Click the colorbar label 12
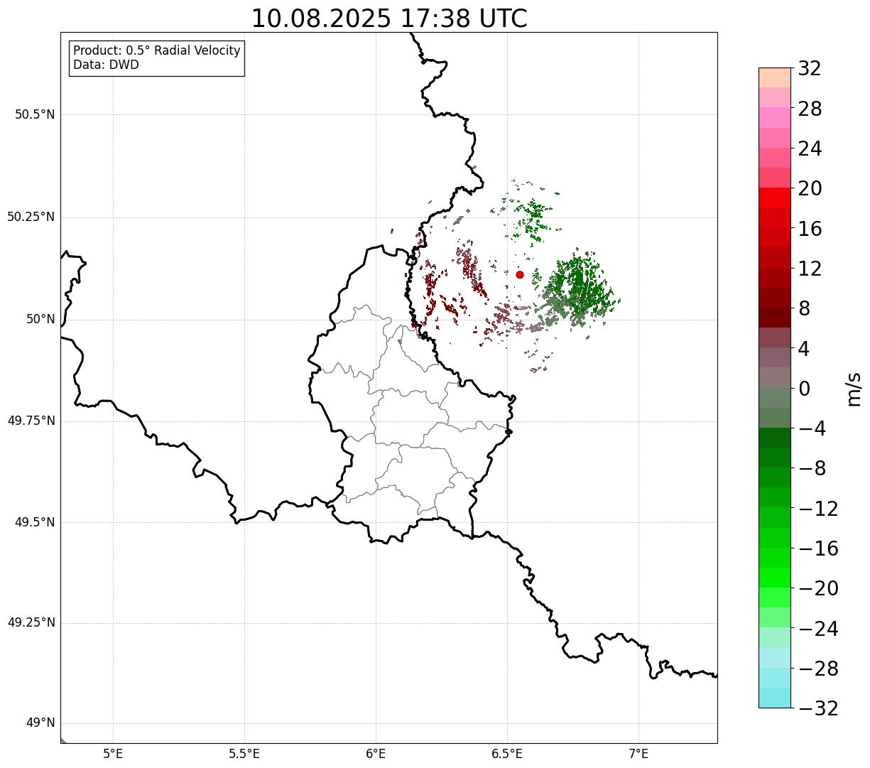Viewport: 870px width, 768px height. pyautogui.click(x=810, y=269)
